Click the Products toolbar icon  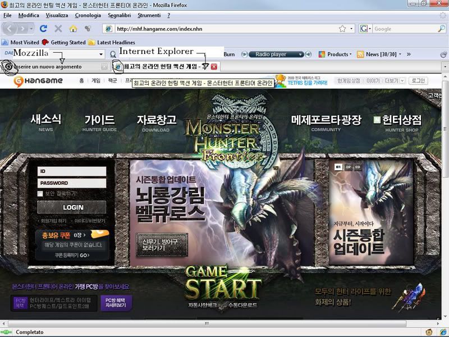pos(322,54)
